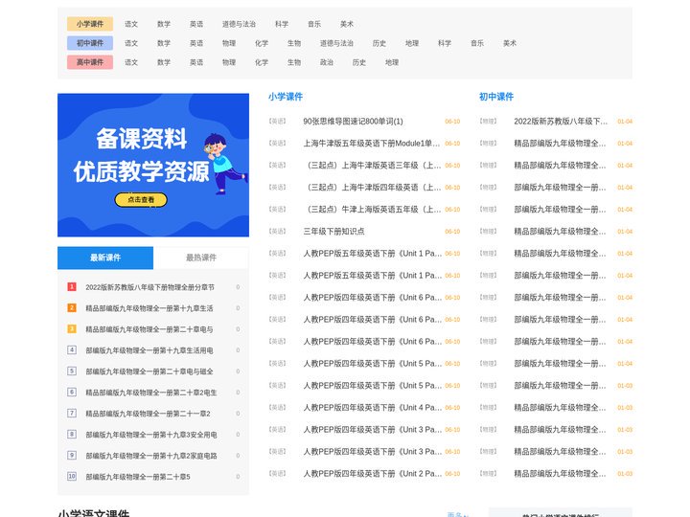Open ranked item 精品部编版九年级物理全一册第二十章2电生
Viewport: 690px width, 517px height.
tap(151, 393)
